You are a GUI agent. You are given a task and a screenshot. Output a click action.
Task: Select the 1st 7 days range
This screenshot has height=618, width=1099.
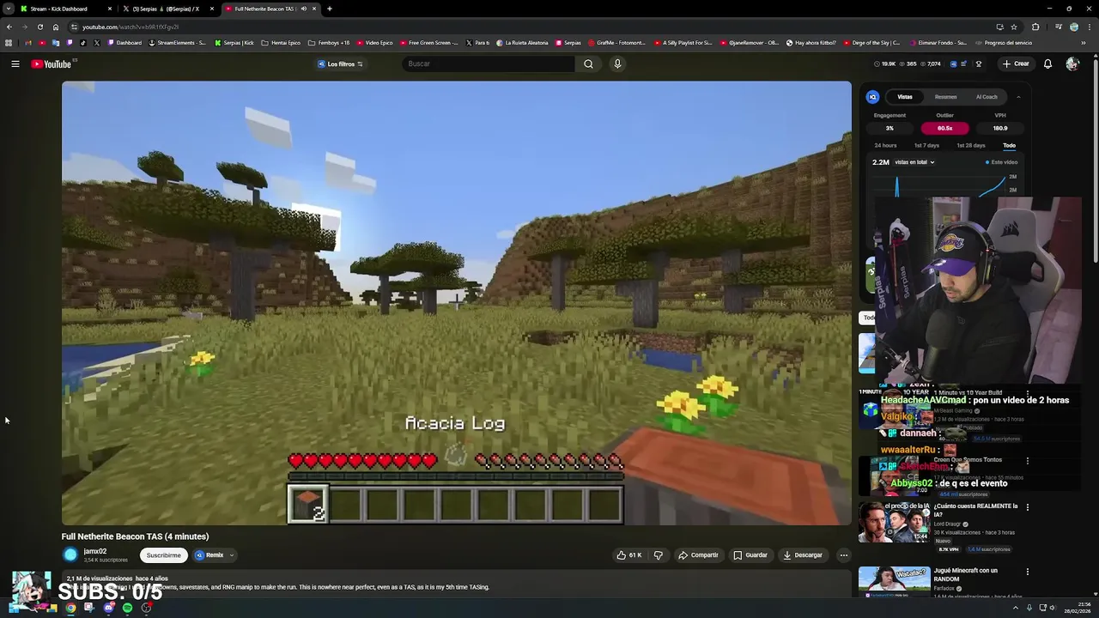[926, 145]
